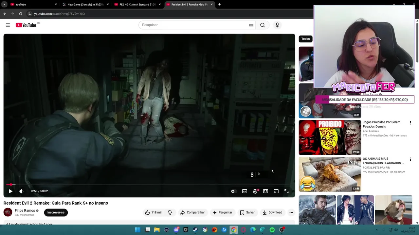Switch to theater mode

coord(265,191)
